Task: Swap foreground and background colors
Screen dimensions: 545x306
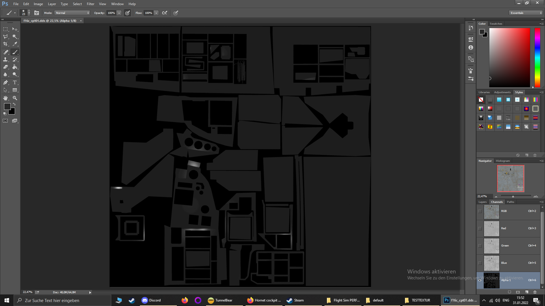Action: click(x=14, y=104)
